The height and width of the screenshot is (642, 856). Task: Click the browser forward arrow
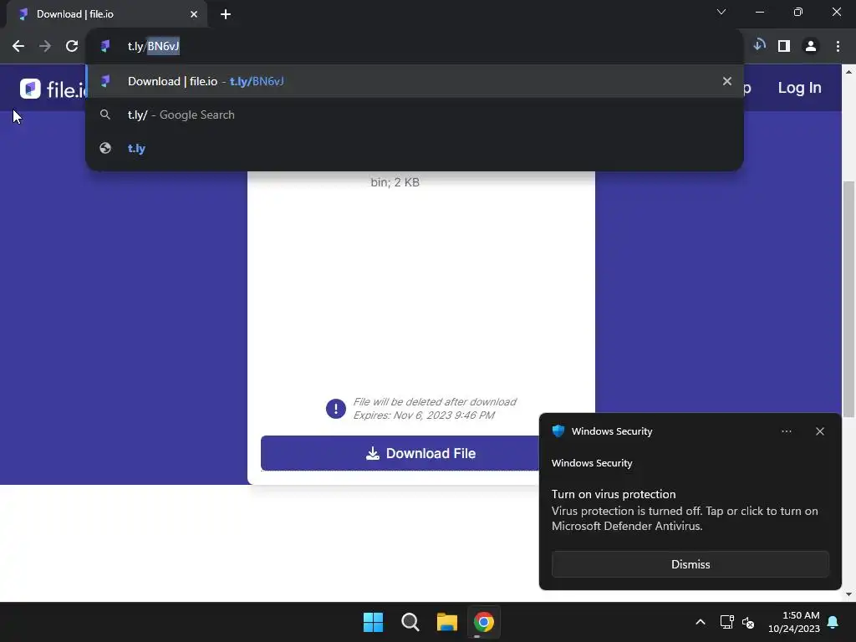[45, 47]
